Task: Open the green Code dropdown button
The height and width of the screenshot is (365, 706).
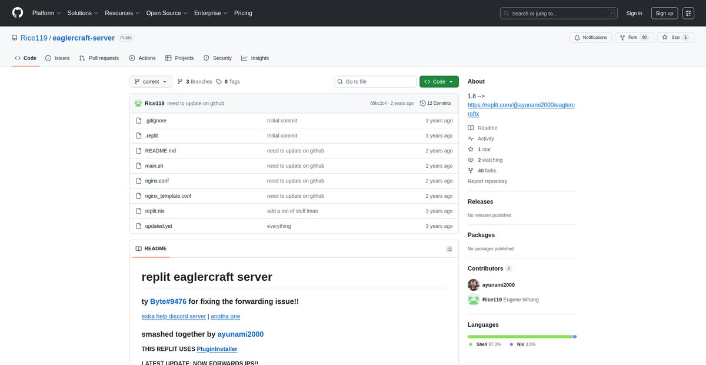Action: pyautogui.click(x=439, y=82)
